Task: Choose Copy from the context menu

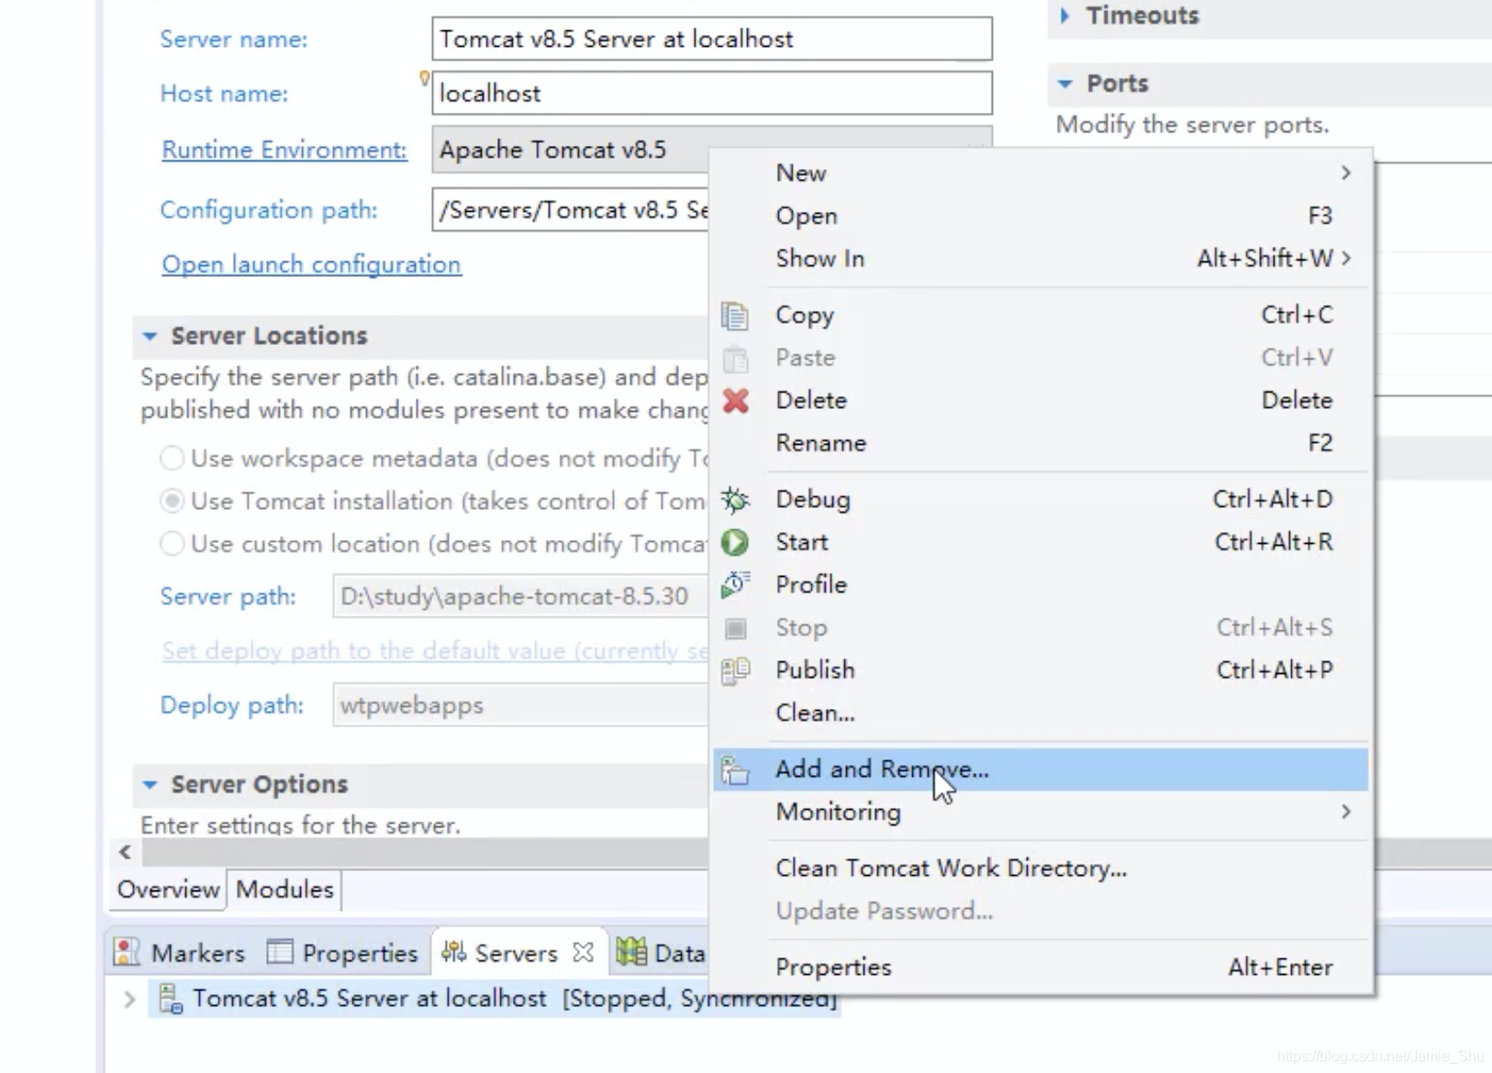Action: (1041, 315)
